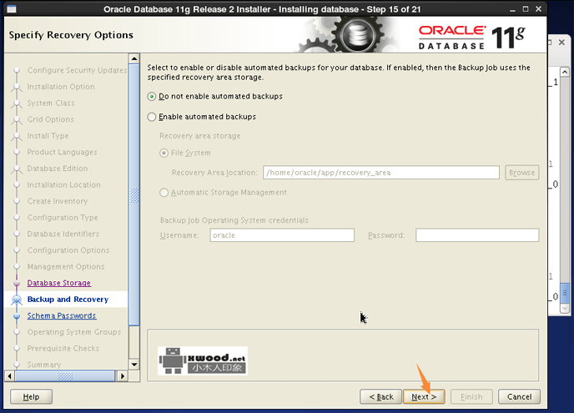This screenshot has width=574, height=413.
Task: Click the Database Storage step bullet icon
Action: click(16, 284)
